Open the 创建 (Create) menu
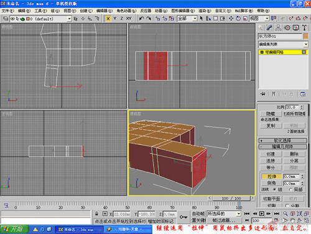Viewport: 311px width, 234px height. point(86,11)
